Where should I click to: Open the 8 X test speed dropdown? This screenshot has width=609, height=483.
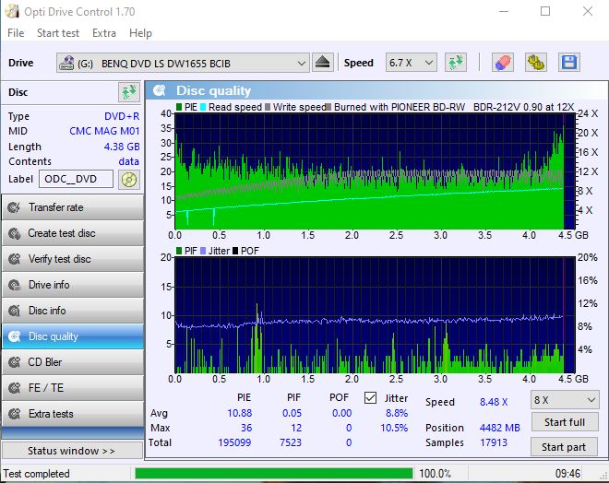tap(565, 400)
